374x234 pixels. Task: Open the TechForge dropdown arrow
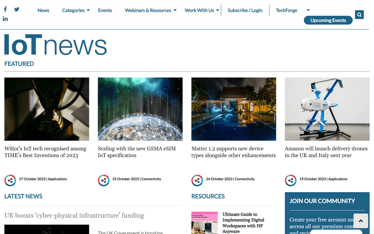(x=308, y=10)
